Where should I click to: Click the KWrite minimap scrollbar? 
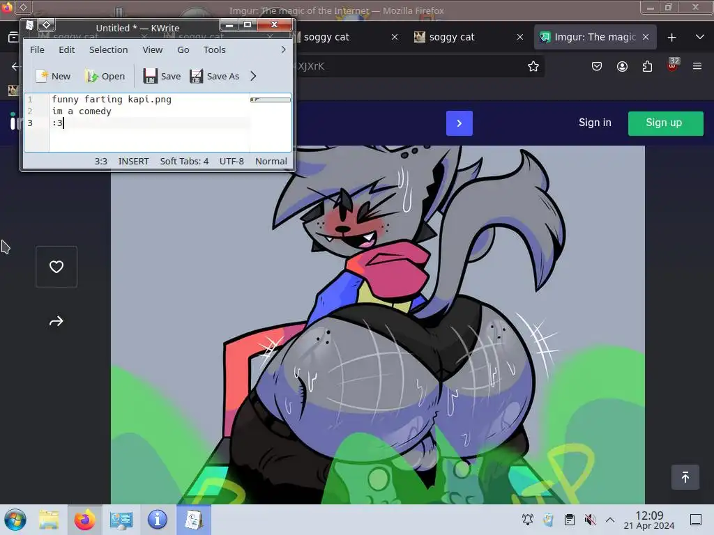pyautogui.click(x=271, y=100)
